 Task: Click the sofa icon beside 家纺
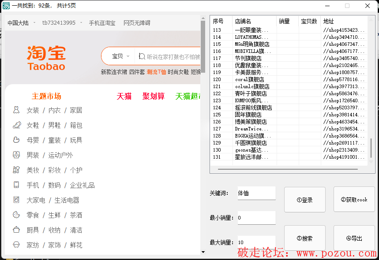pos(16,245)
